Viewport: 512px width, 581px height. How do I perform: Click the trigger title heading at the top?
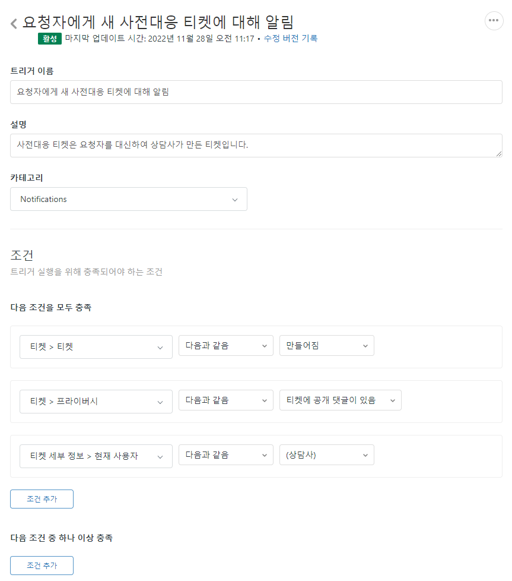(x=158, y=22)
